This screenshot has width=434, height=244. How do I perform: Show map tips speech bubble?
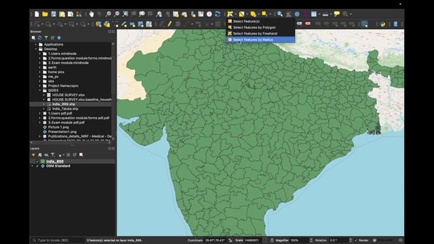click(x=337, y=14)
